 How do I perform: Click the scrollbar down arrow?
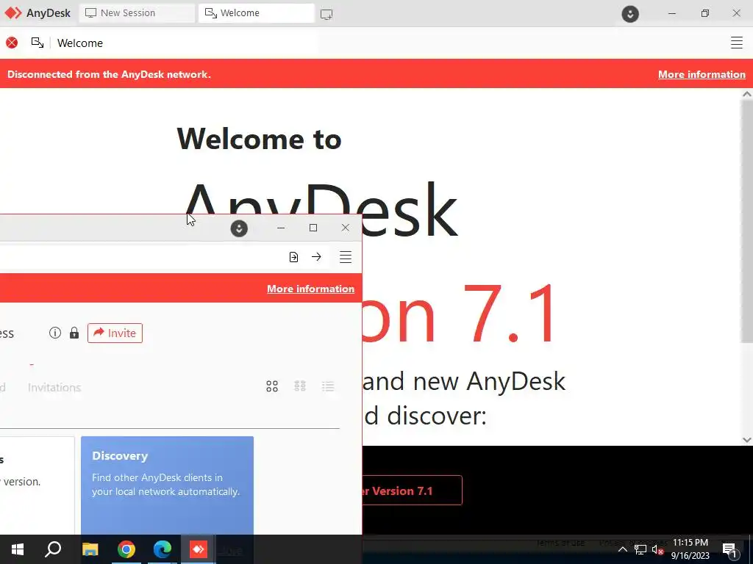click(747, 439)
